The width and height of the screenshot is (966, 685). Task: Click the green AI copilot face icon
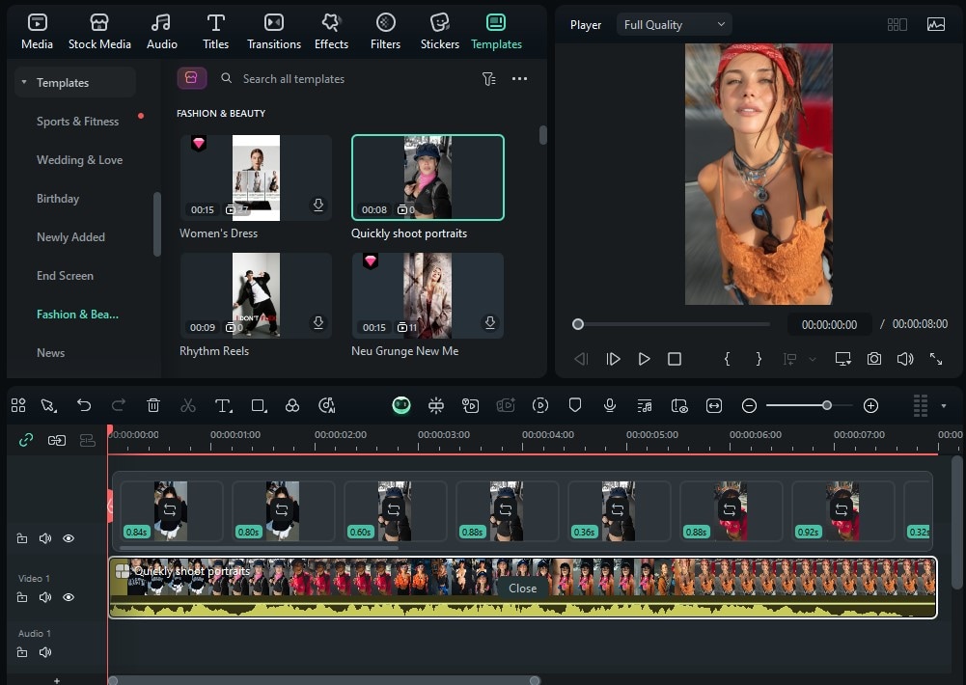click(x=401, y=405)
